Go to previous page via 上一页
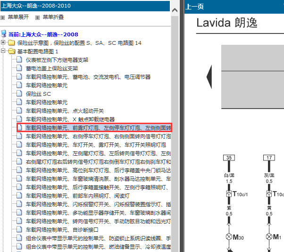The height and width of the screenshot is (252, 284). pos(195,7)
